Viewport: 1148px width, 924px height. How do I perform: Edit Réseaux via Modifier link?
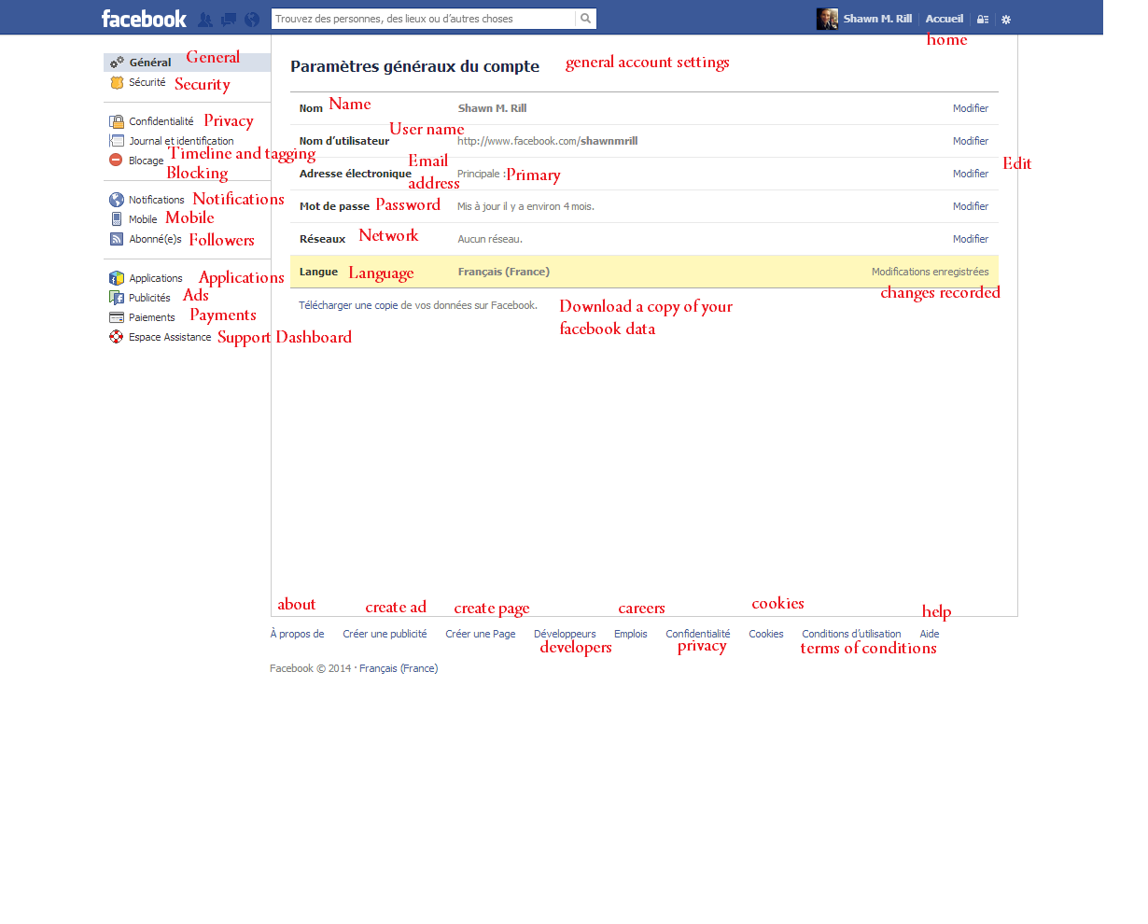point(971,239)
